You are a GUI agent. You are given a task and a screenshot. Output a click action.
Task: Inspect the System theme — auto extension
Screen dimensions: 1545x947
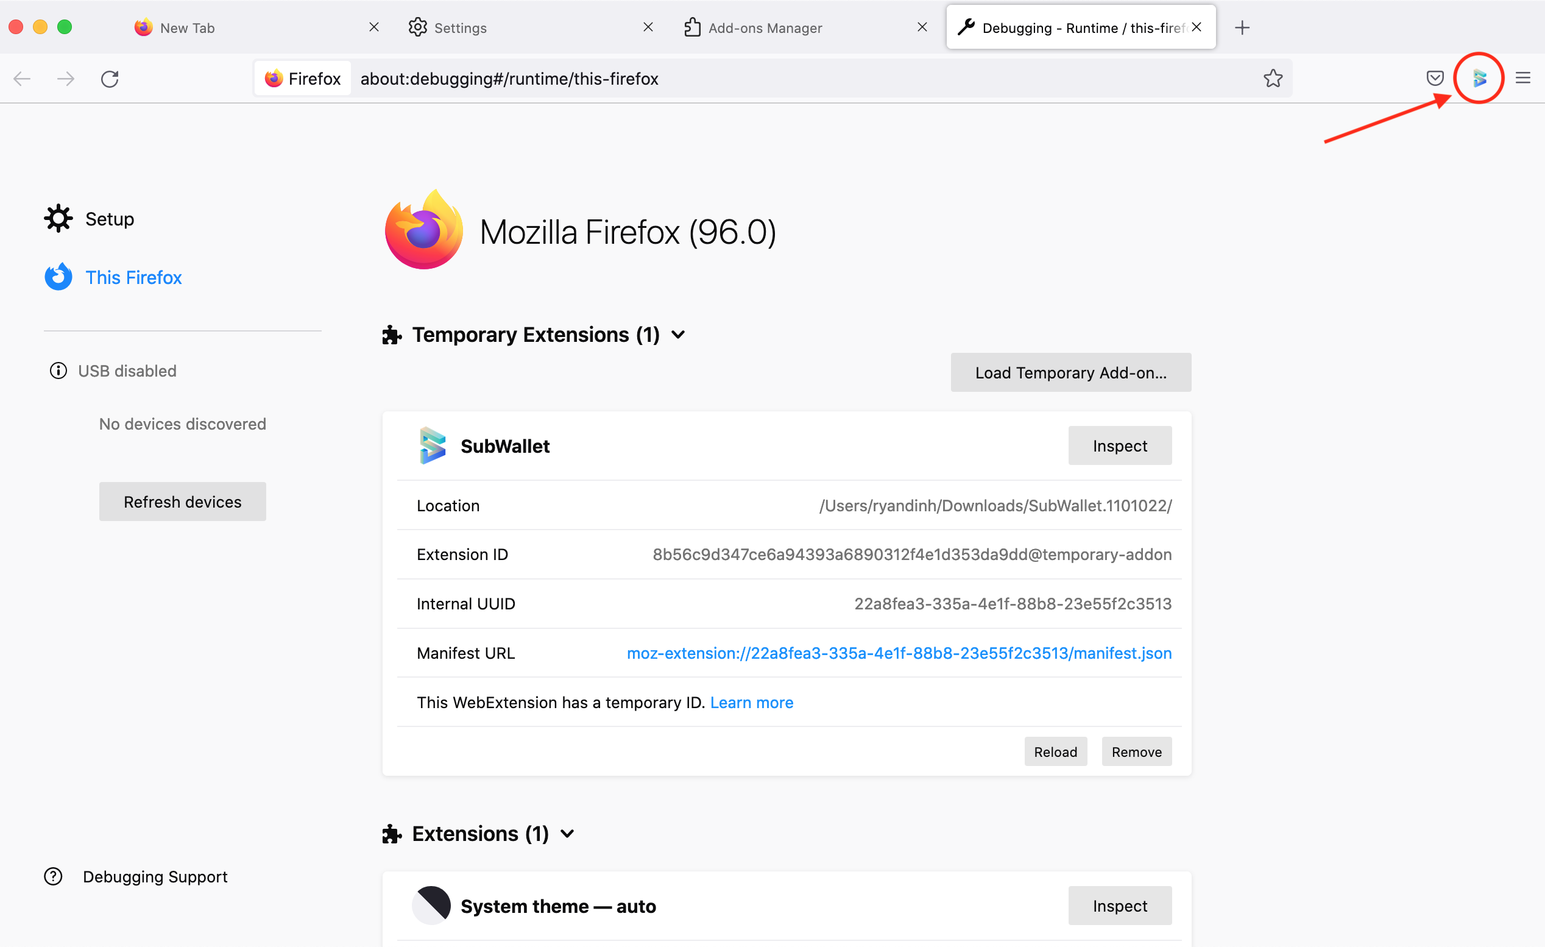(1120, 906)
